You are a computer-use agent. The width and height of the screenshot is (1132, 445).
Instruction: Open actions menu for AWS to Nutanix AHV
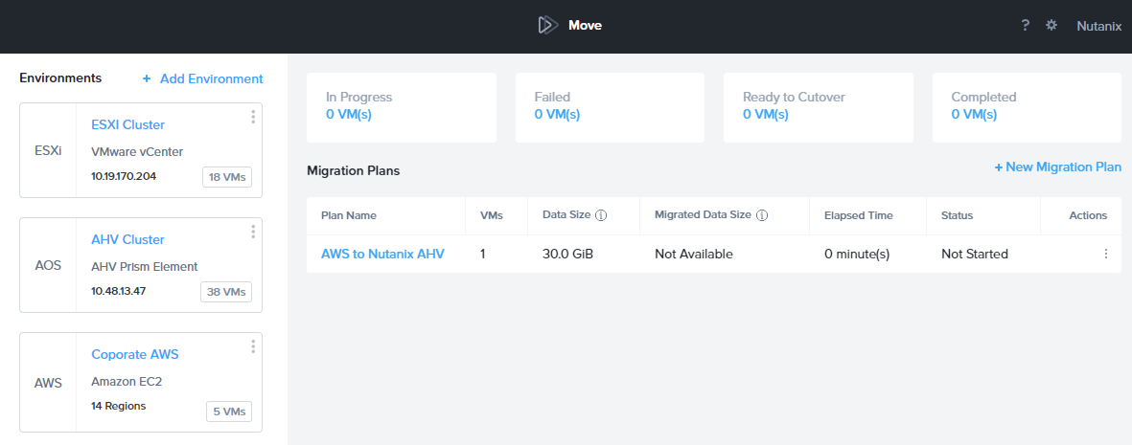tap(1105, 255)
